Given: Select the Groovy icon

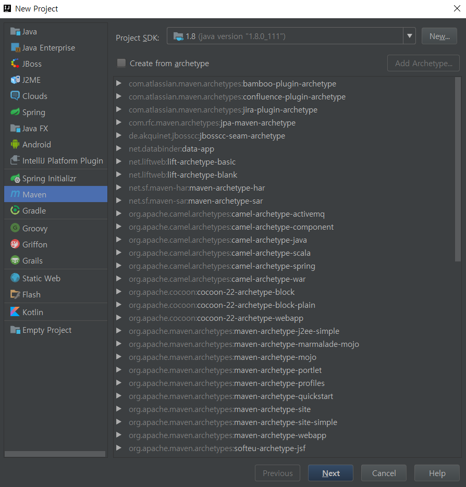Looking at the screenshot, I should coord(15,228).
